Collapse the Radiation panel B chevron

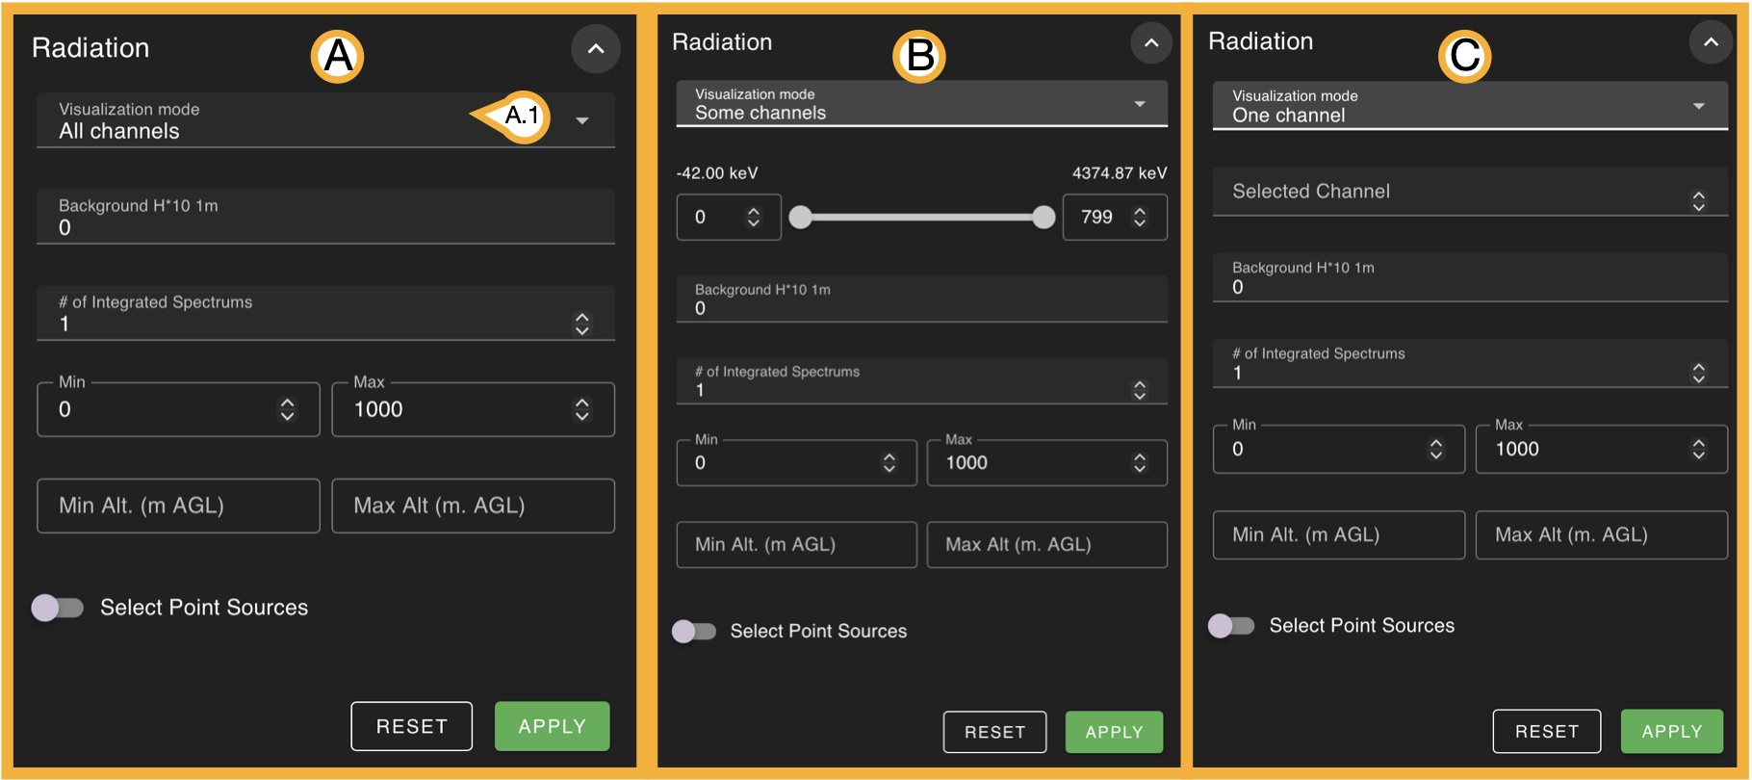1150,43
